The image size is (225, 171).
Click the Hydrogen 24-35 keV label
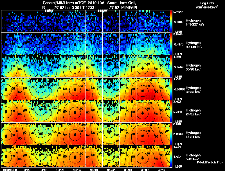(x=193, y=112)
